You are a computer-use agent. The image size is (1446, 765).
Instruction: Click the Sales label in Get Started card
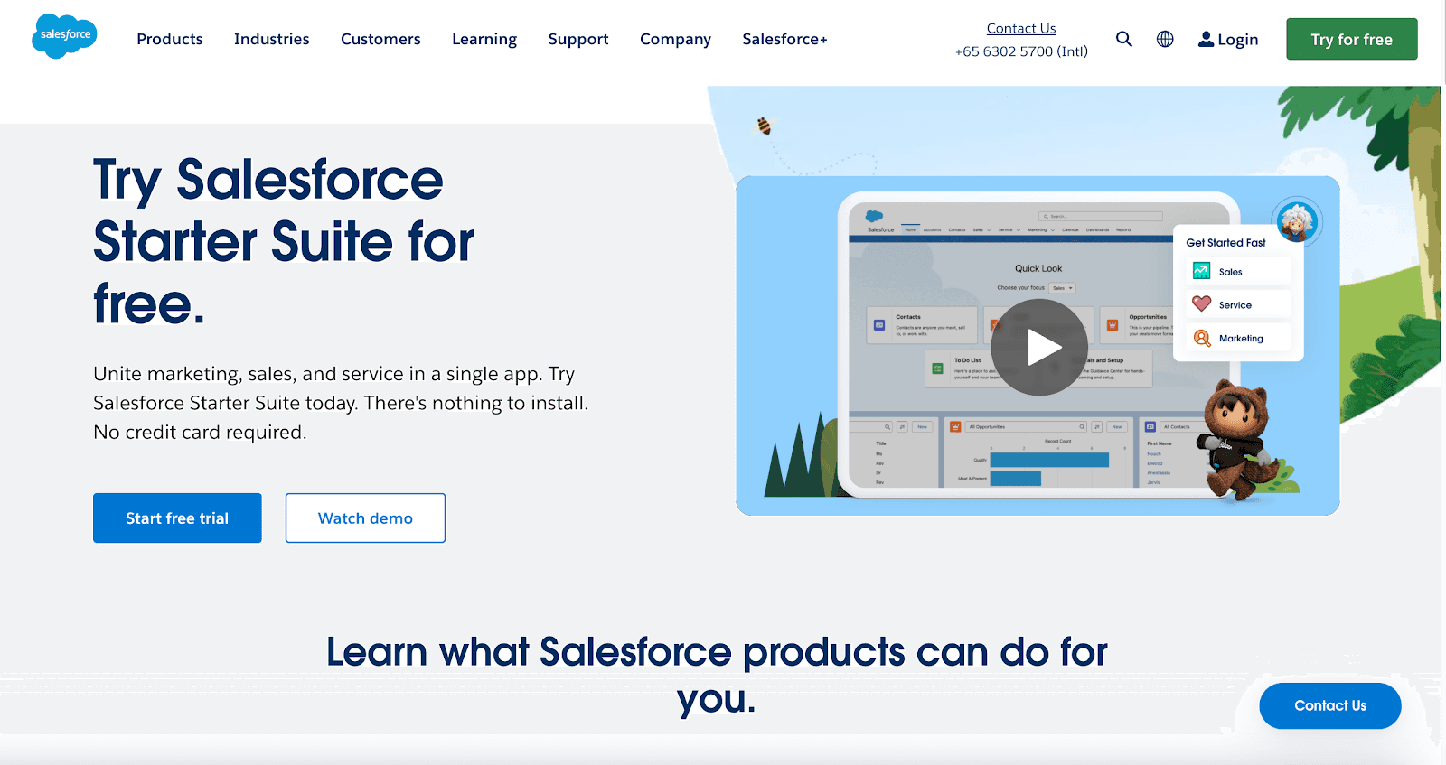[x=1230, y=272]
